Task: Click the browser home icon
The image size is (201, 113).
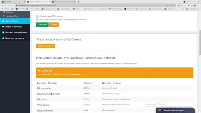Action: click(x=12, y=6)
